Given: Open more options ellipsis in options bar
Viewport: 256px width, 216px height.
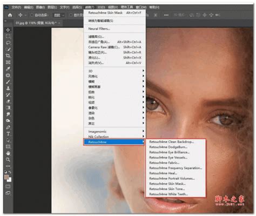Looking at the screenshot, I should coord(166,15).
